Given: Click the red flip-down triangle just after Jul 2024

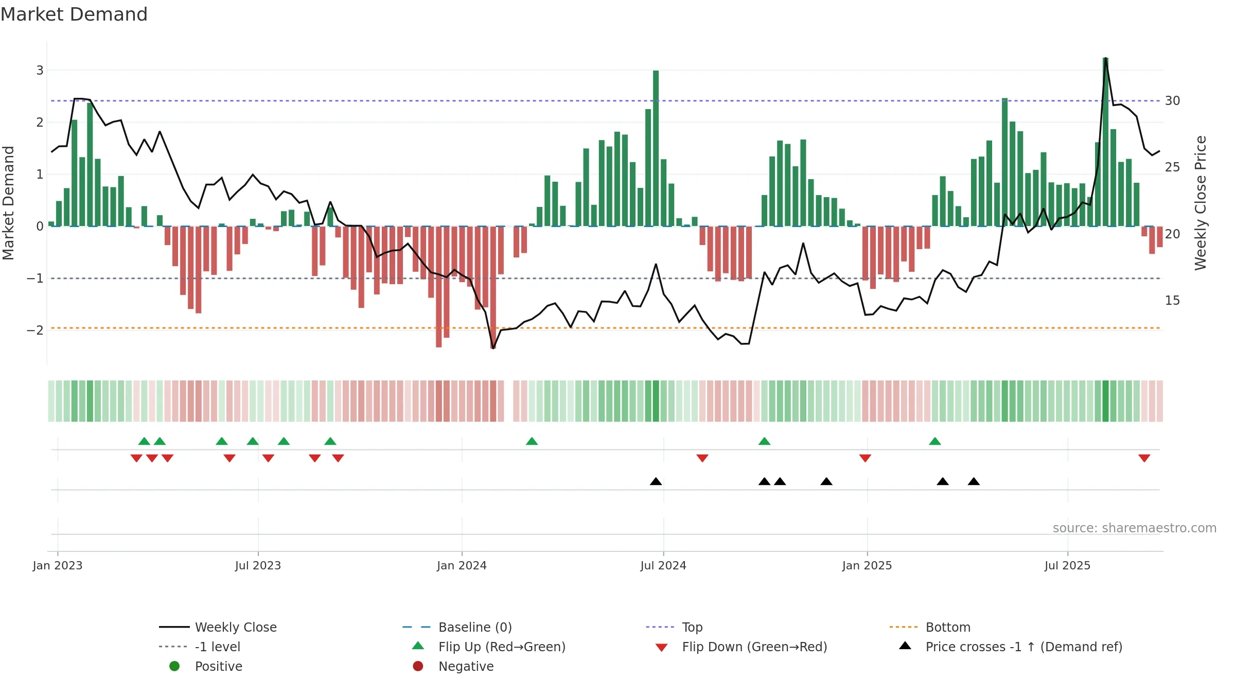Looking at the screenshot, I should point(702,458).
